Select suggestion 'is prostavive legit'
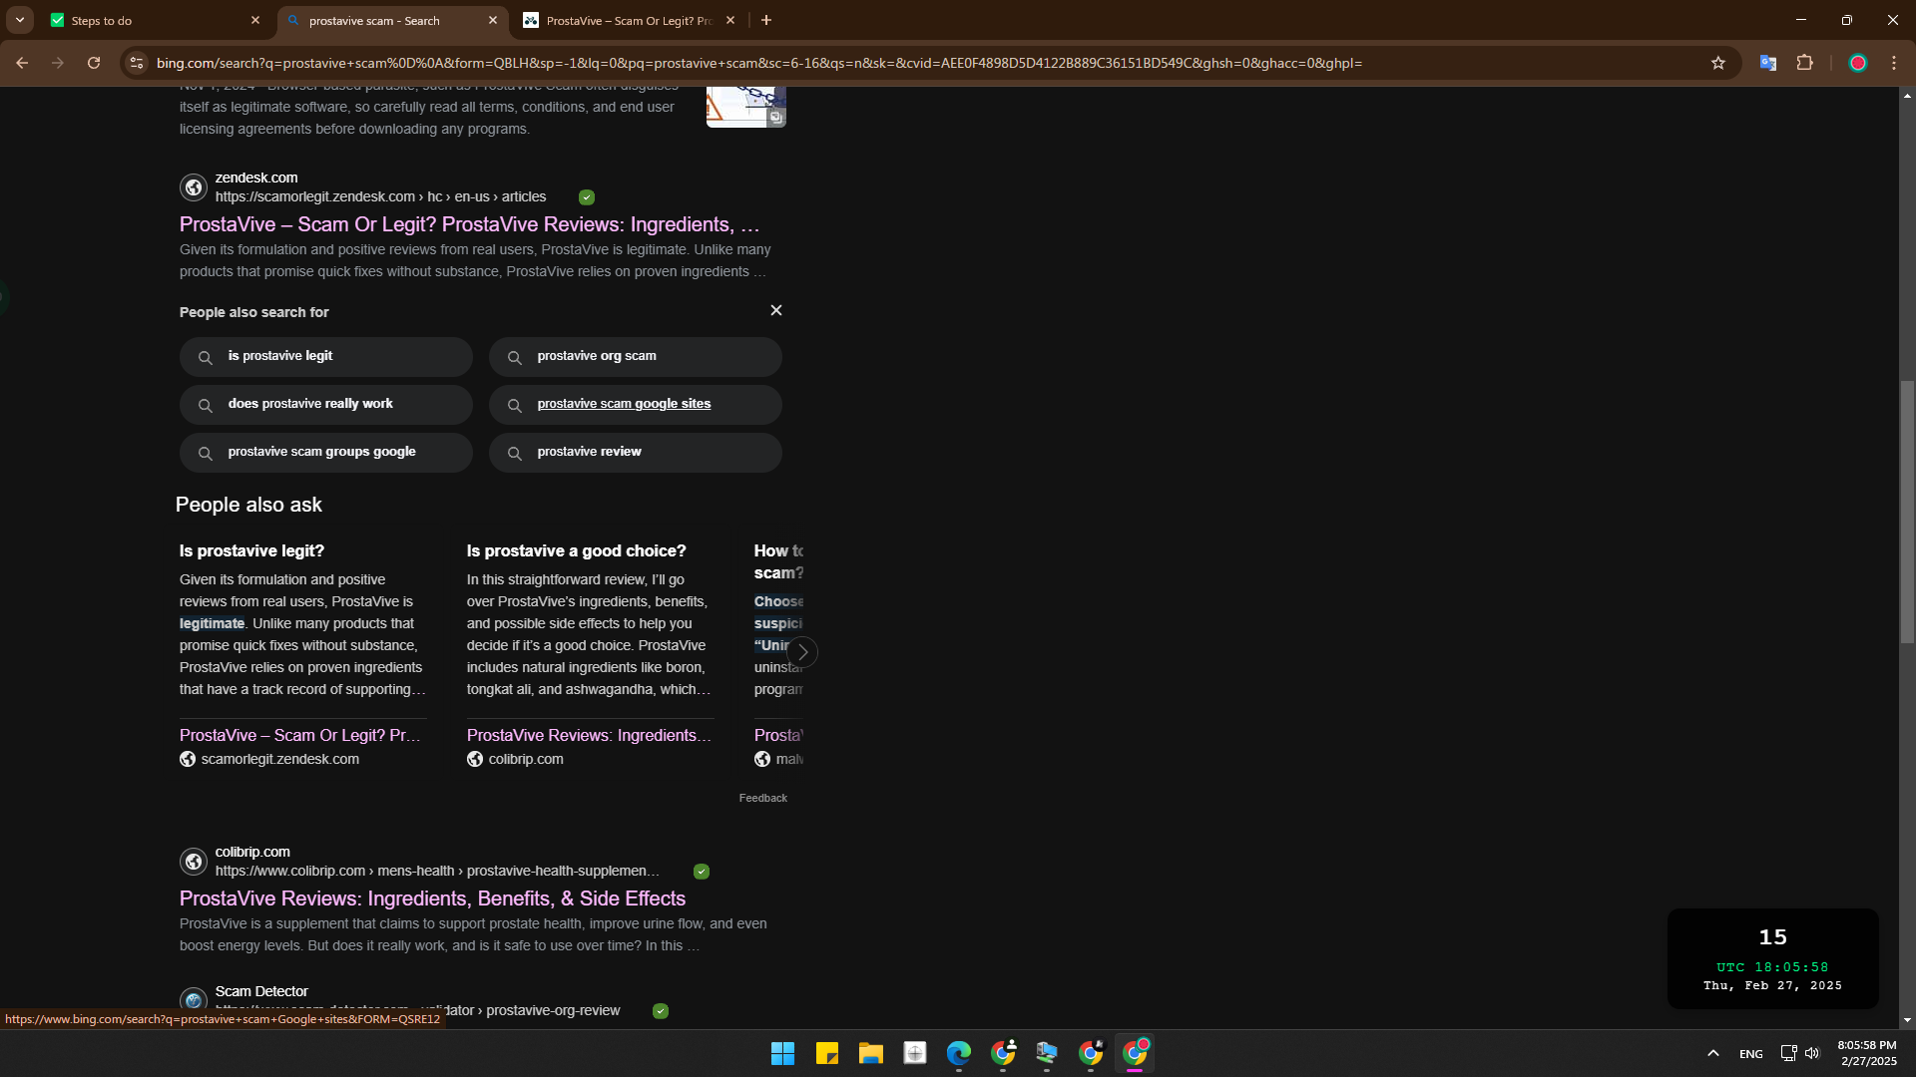 (x=326, y=356)
